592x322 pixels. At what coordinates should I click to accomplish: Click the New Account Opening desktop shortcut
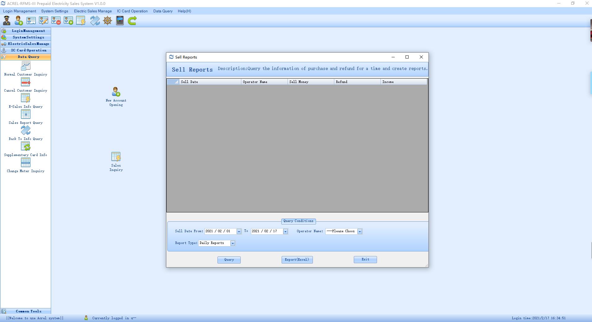pyautogui.click(x=116, y=96)
